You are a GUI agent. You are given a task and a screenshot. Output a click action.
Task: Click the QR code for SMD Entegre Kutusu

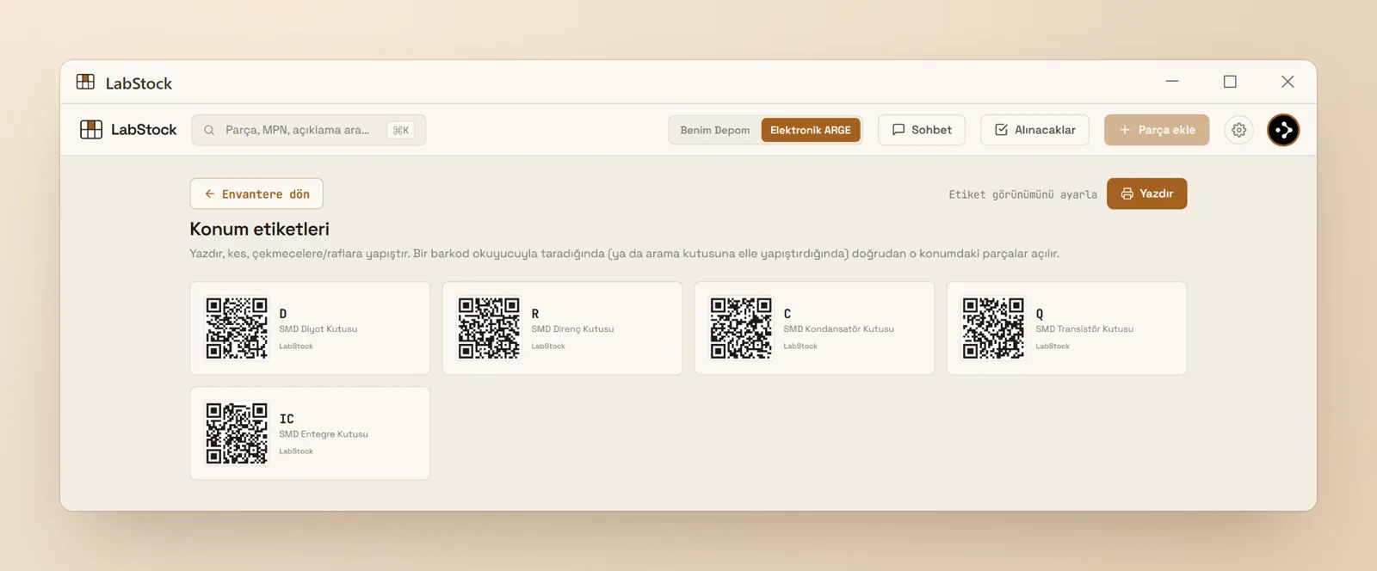[237, 433]
